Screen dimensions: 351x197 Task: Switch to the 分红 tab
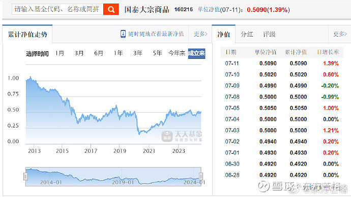247,35
